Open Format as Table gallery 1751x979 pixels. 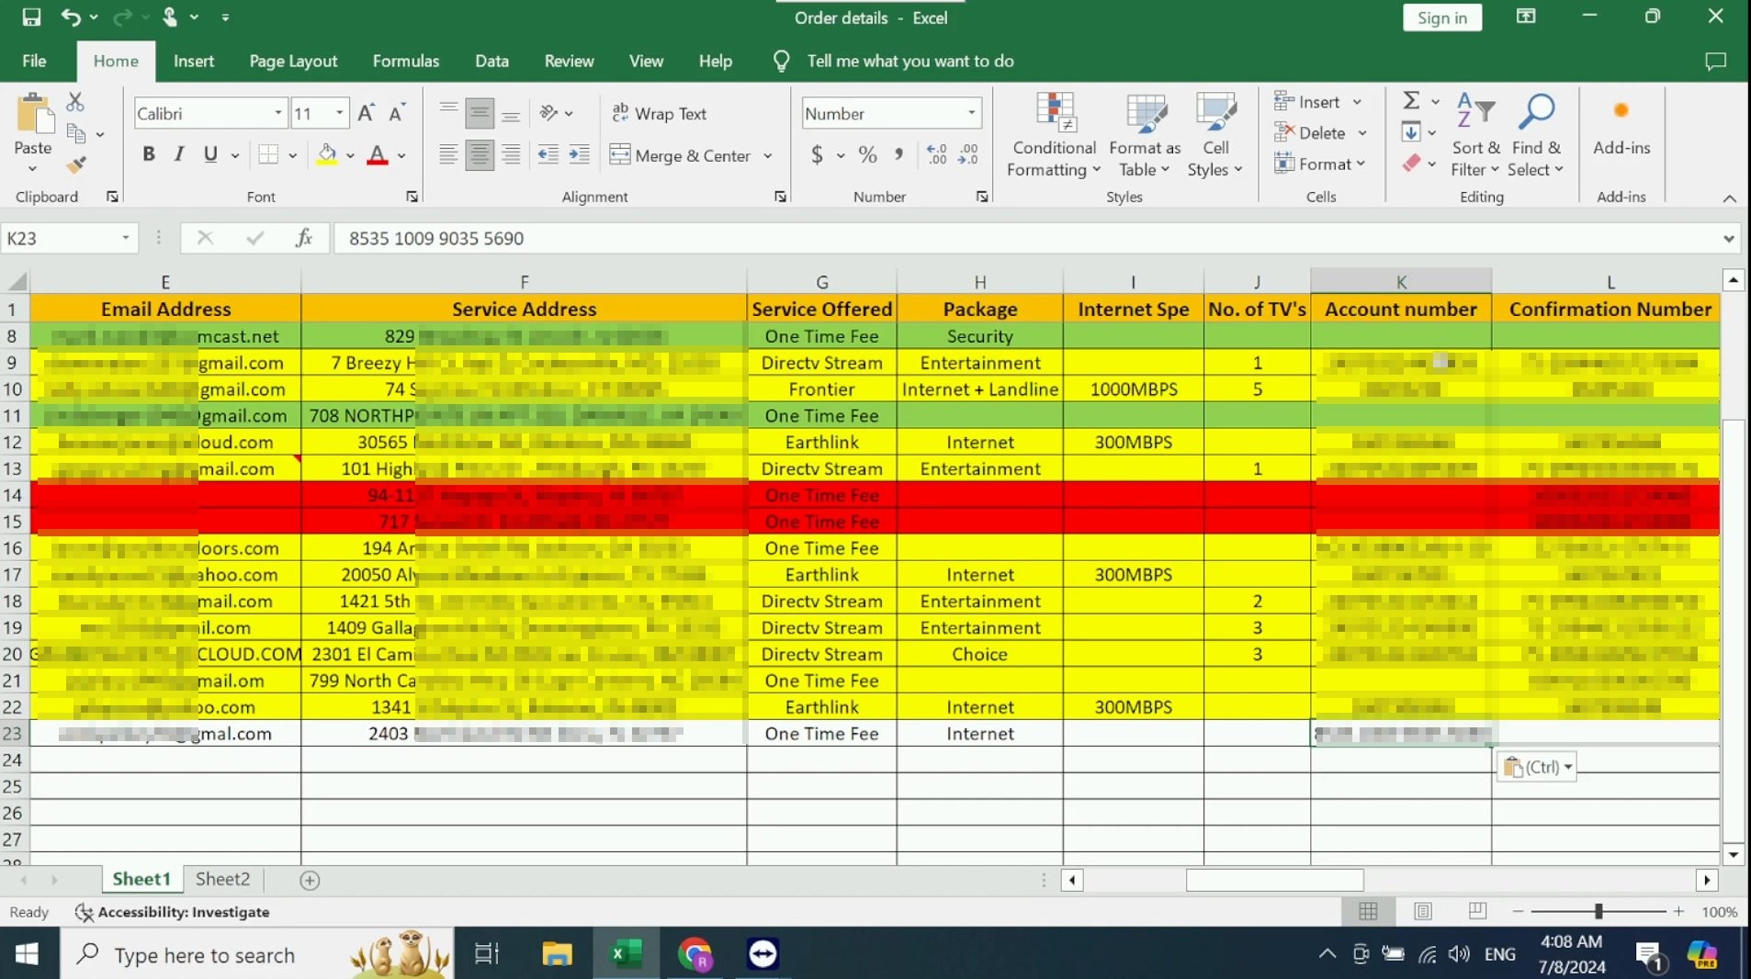pos(1145,135)
